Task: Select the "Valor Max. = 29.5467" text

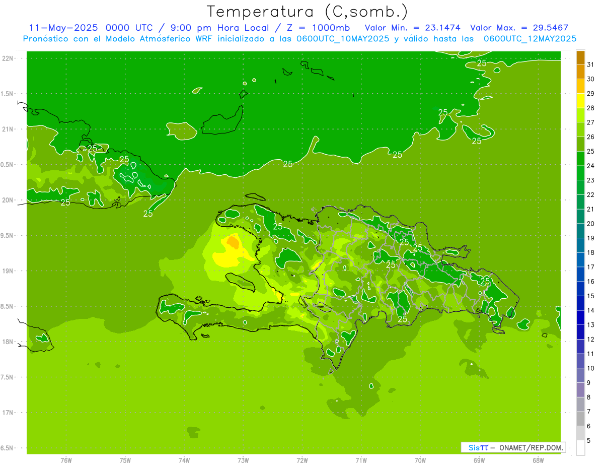Action: 519,28
